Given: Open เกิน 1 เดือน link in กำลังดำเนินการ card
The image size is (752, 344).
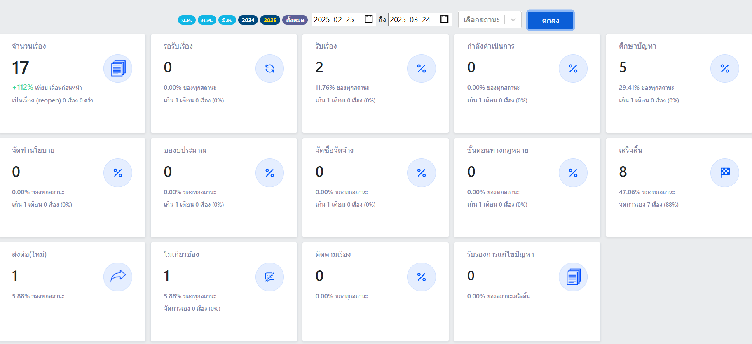Looking at the screenshot, I should (x=482, y=100).
